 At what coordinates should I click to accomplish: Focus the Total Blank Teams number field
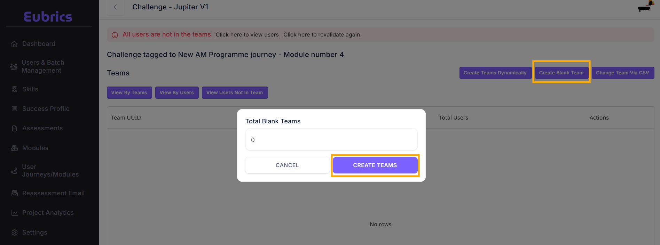click(x=331, y=140)
